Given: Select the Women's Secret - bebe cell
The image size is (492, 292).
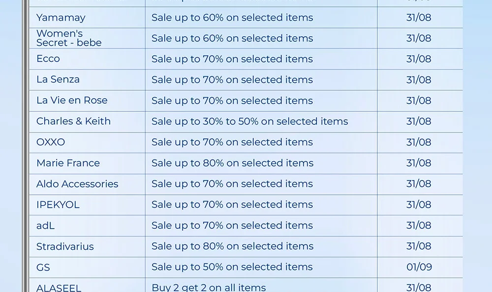Looking at the screenshot, I should pyautogui.click(x=69, y=38).
